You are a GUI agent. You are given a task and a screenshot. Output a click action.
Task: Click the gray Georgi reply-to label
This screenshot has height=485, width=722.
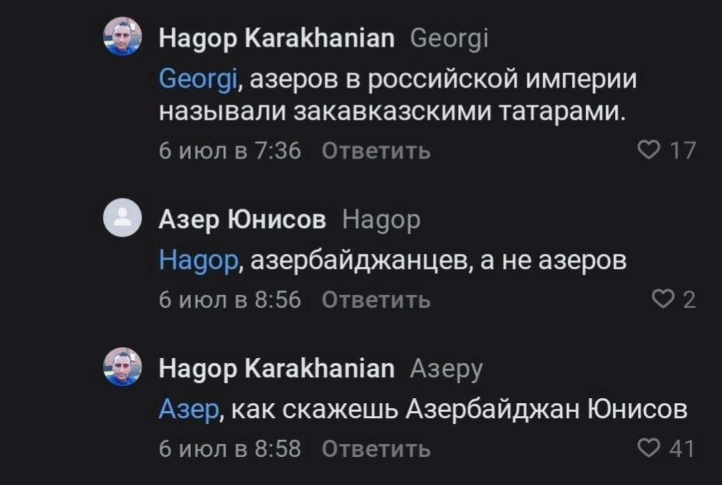pyautogui.click(x=450, y=37)
